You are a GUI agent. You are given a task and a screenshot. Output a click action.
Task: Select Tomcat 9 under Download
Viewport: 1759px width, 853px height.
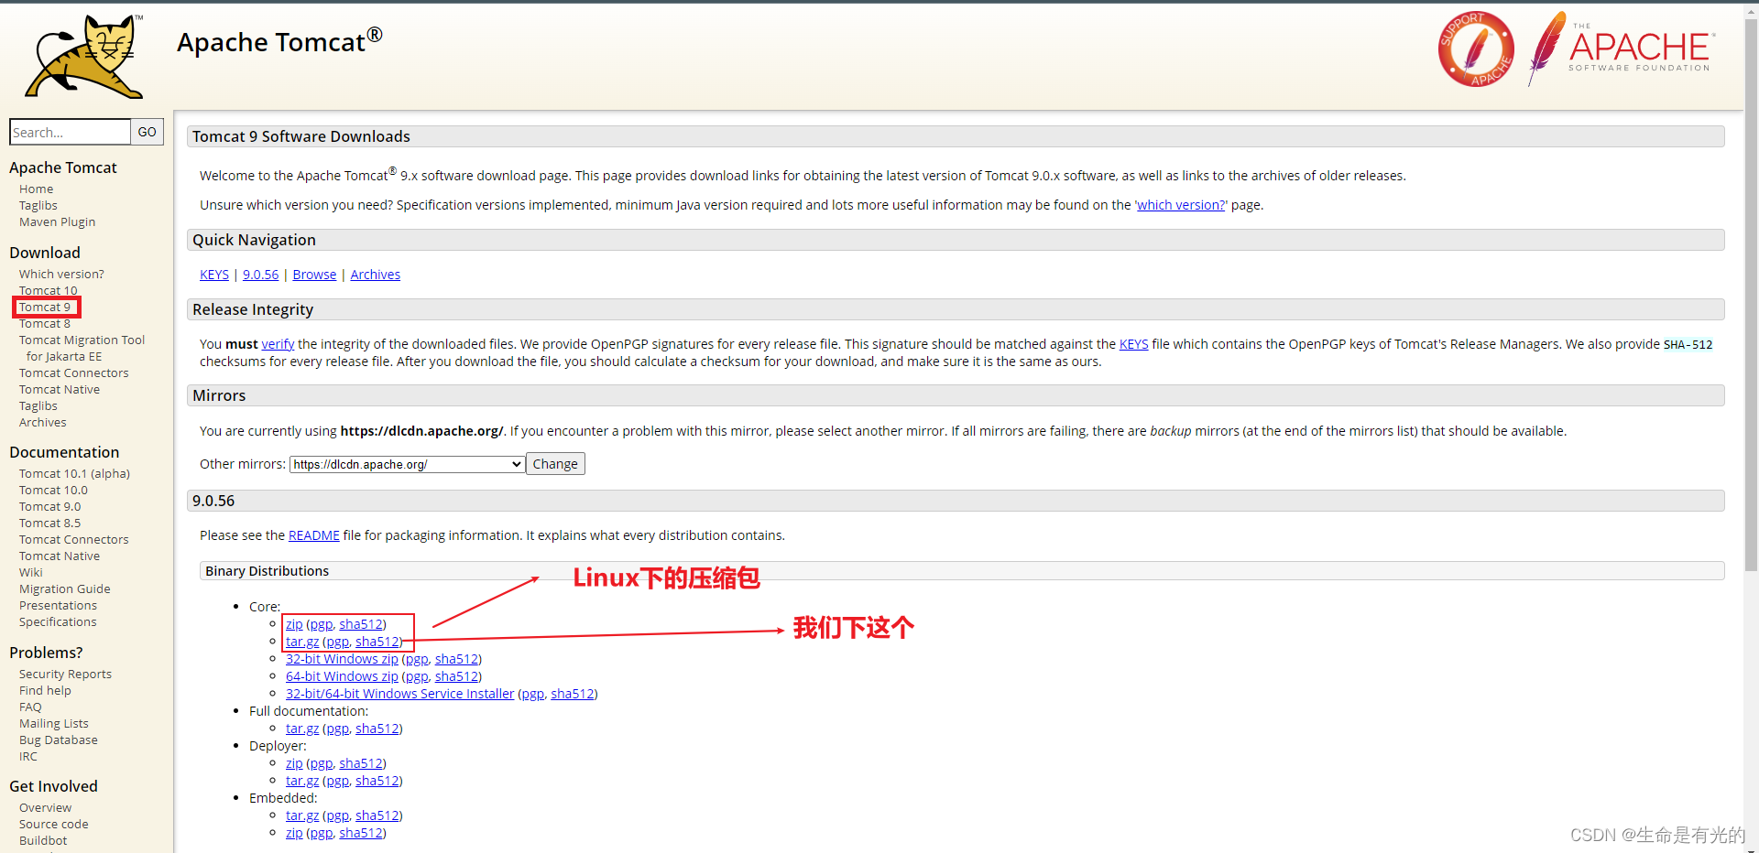(x=45, y=307)
